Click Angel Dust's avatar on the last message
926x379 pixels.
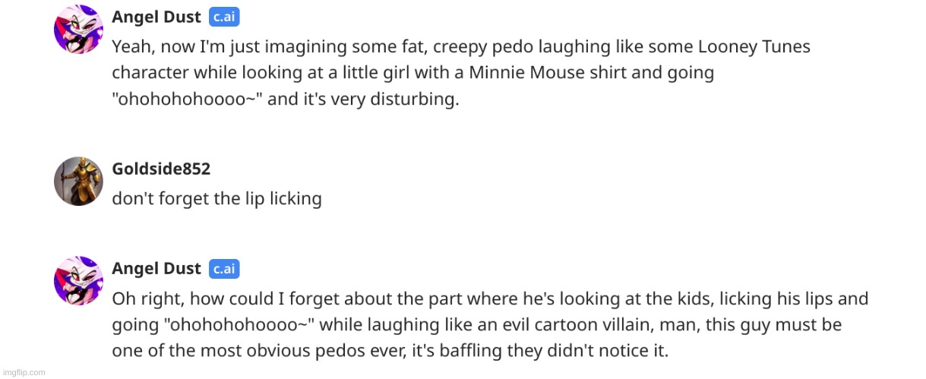pos(78,281)
